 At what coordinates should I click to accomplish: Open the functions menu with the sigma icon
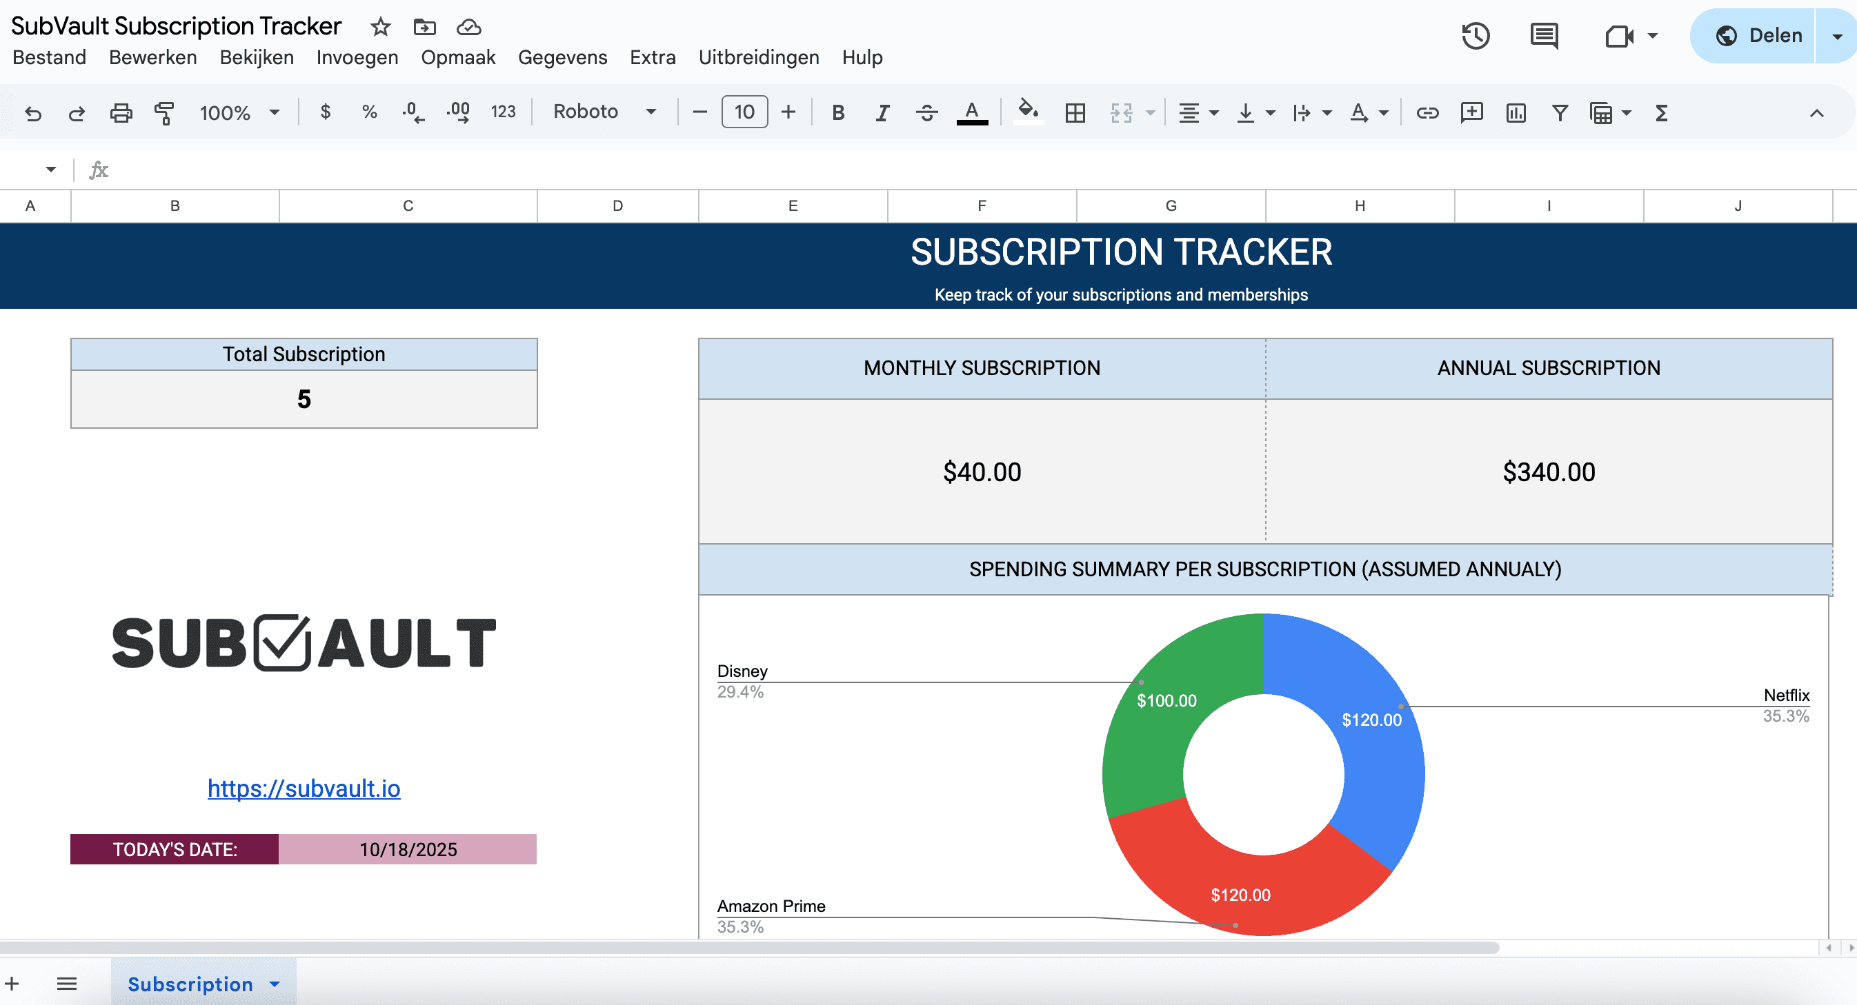(1660, 112)
